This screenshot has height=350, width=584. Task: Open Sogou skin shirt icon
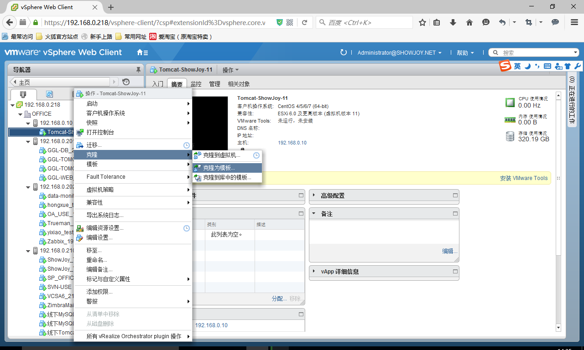tap(568, 66)
